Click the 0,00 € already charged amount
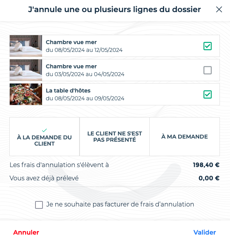Image resolution: width=230 pixels, height=242 pixels. (x=209, y=178)
